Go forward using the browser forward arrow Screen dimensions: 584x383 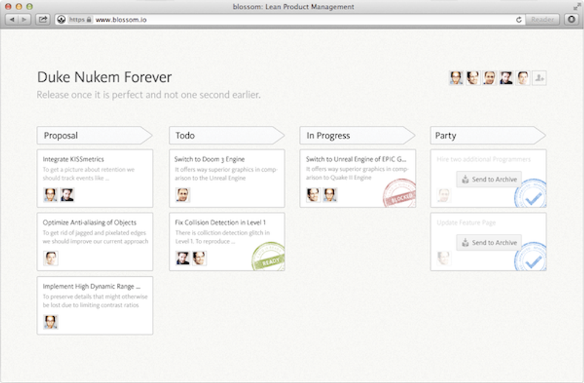(24, 20)
